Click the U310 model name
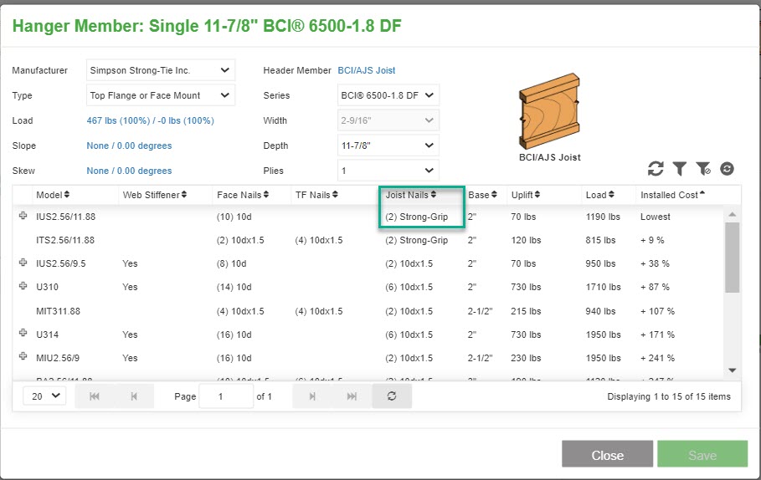Screen dimensions: 761x480 click(47, 287)
